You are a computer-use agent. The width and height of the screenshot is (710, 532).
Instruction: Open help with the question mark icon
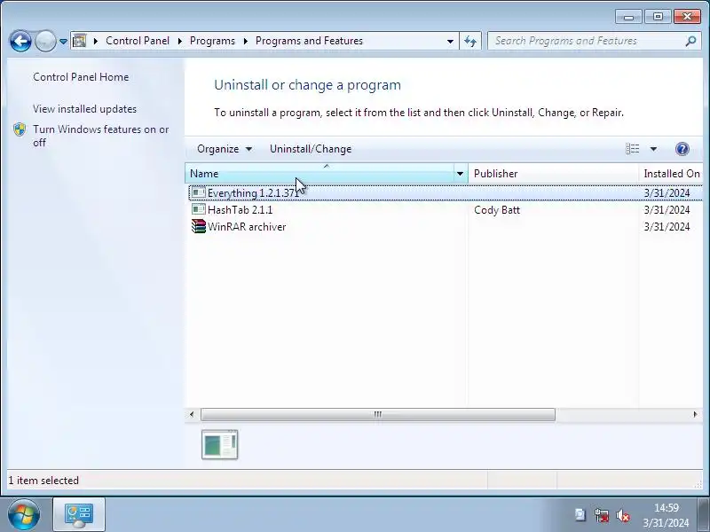click(682, 149)
